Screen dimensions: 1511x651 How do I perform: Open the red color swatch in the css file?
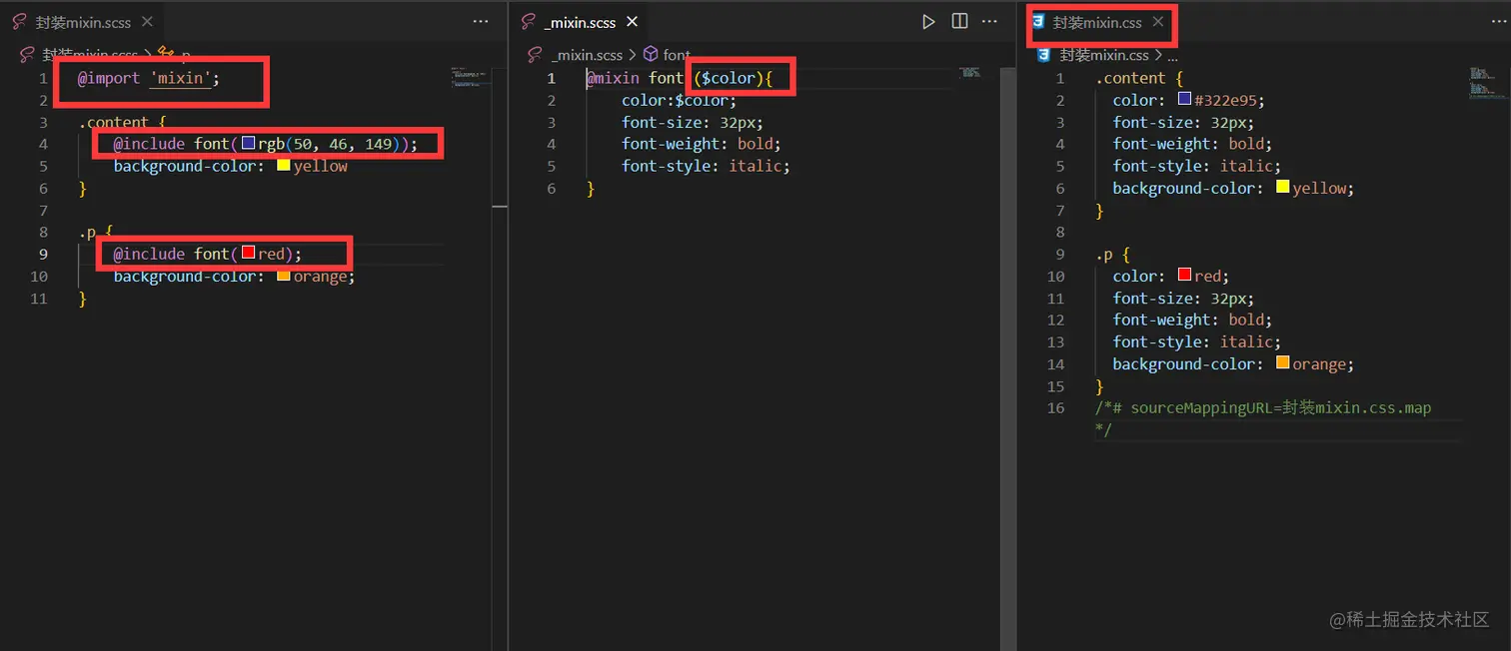point(1184,276)
